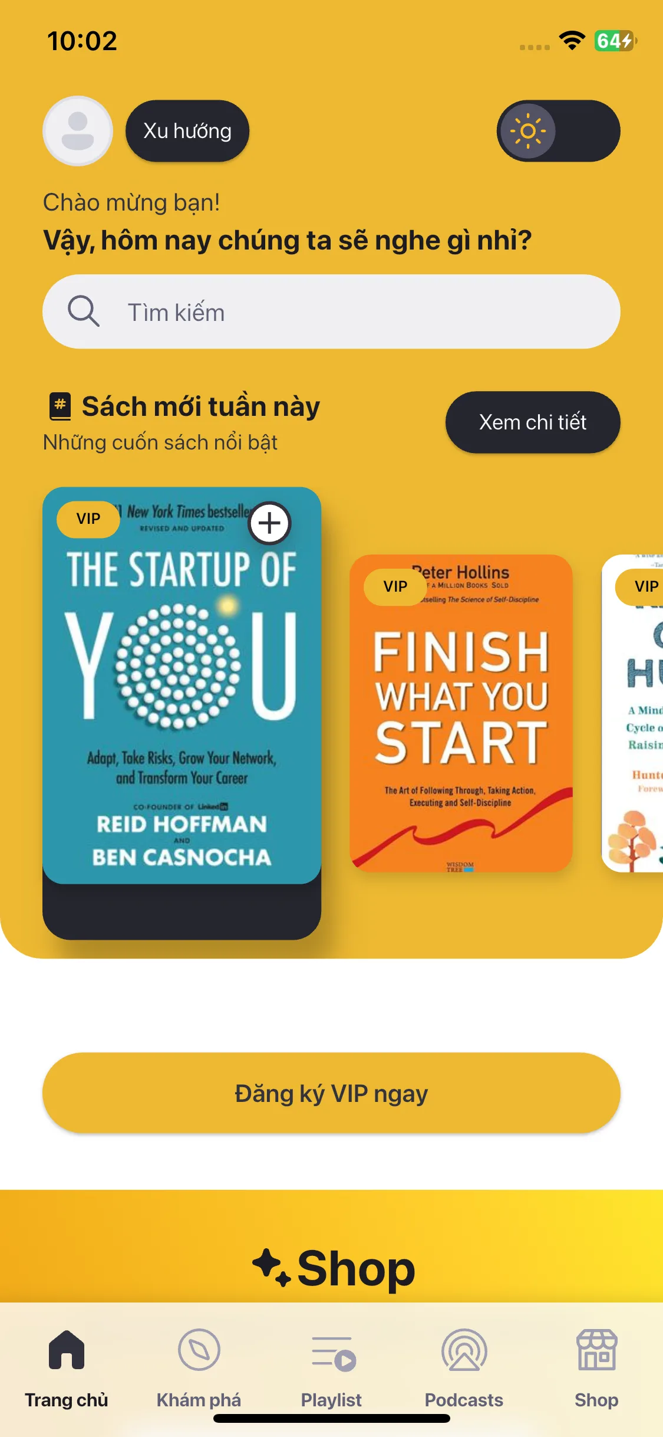The image size is (663, 1437).
Task: Tap the Shop banner heading
Action: click(334, 1268)
